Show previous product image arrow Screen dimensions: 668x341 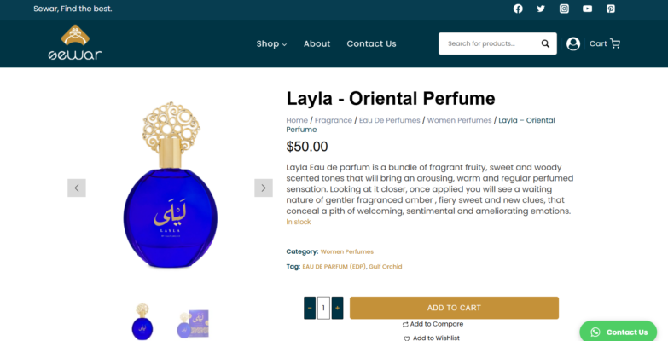click(77, 188)
